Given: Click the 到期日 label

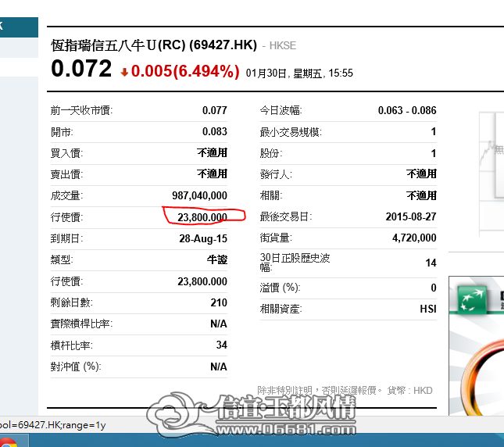Looking at the screenshot, I should pos(66,239).
